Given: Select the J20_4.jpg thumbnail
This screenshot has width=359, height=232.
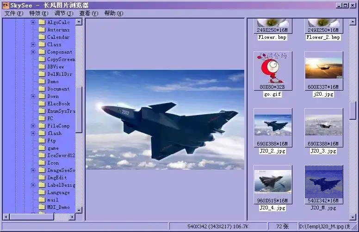Looking at the screenshot, I should tap(272, 184).
